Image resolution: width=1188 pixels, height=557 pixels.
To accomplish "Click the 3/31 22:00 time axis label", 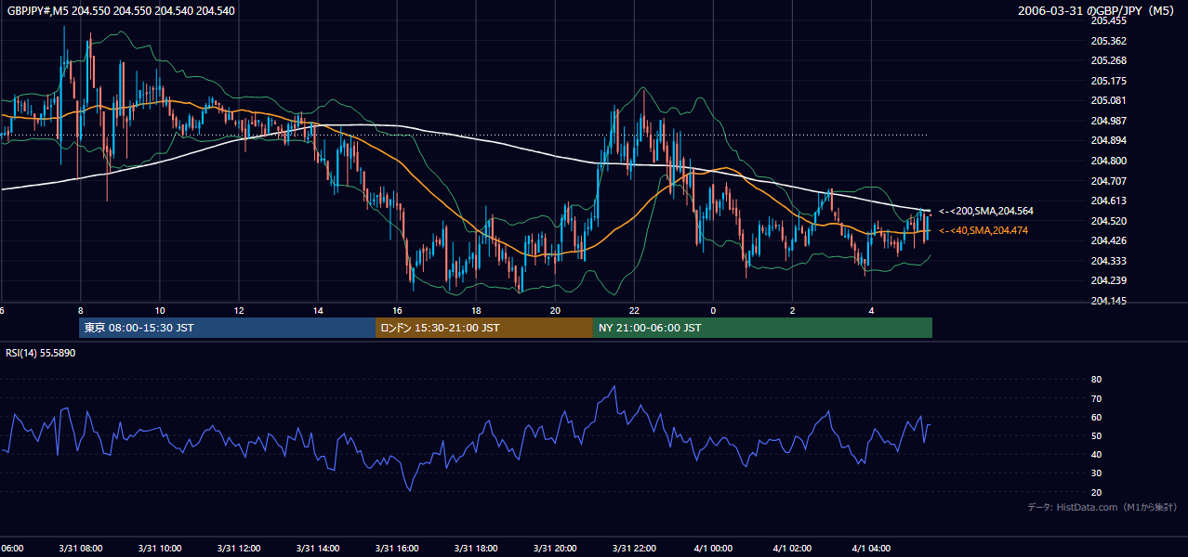I will coord(634,549).
